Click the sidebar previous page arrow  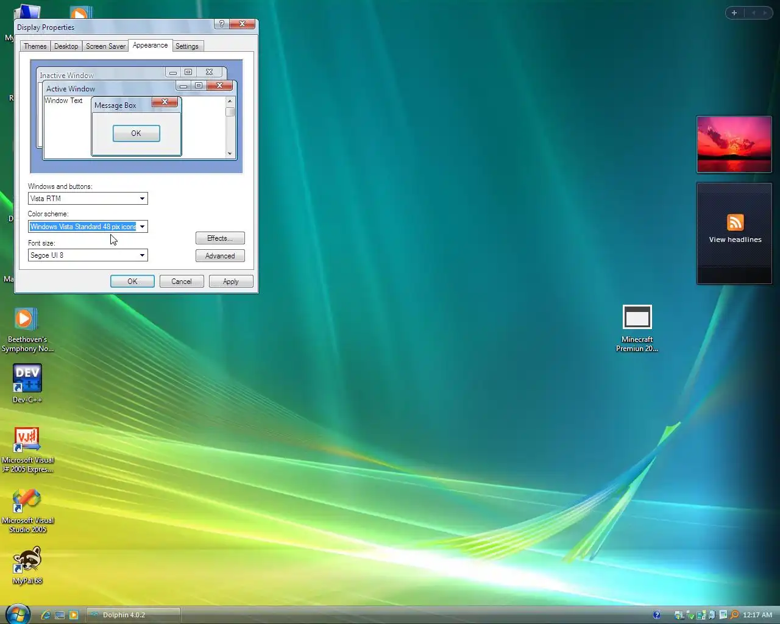(x=753, y=13)
